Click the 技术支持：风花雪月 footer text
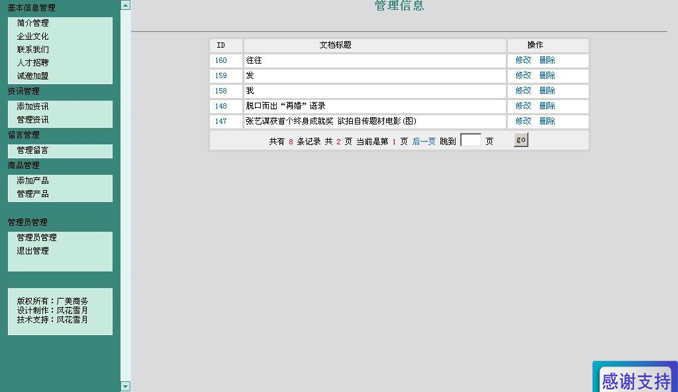The height and width of the screenshot is (392, 678). click(52, 320)
